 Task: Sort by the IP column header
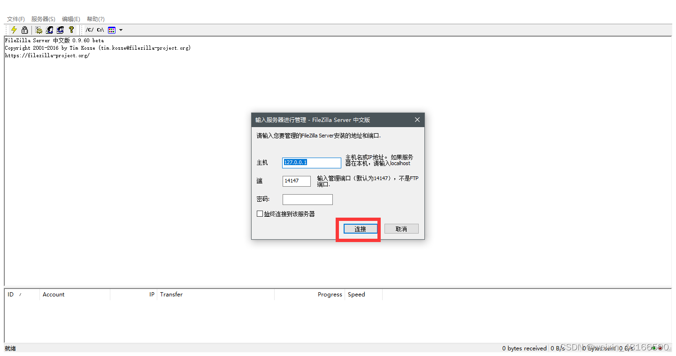134,295
